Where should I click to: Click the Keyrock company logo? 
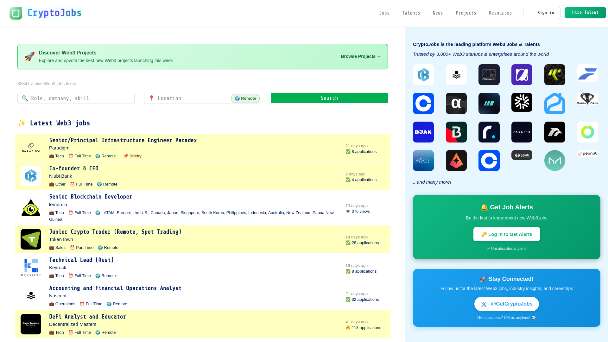31,268
